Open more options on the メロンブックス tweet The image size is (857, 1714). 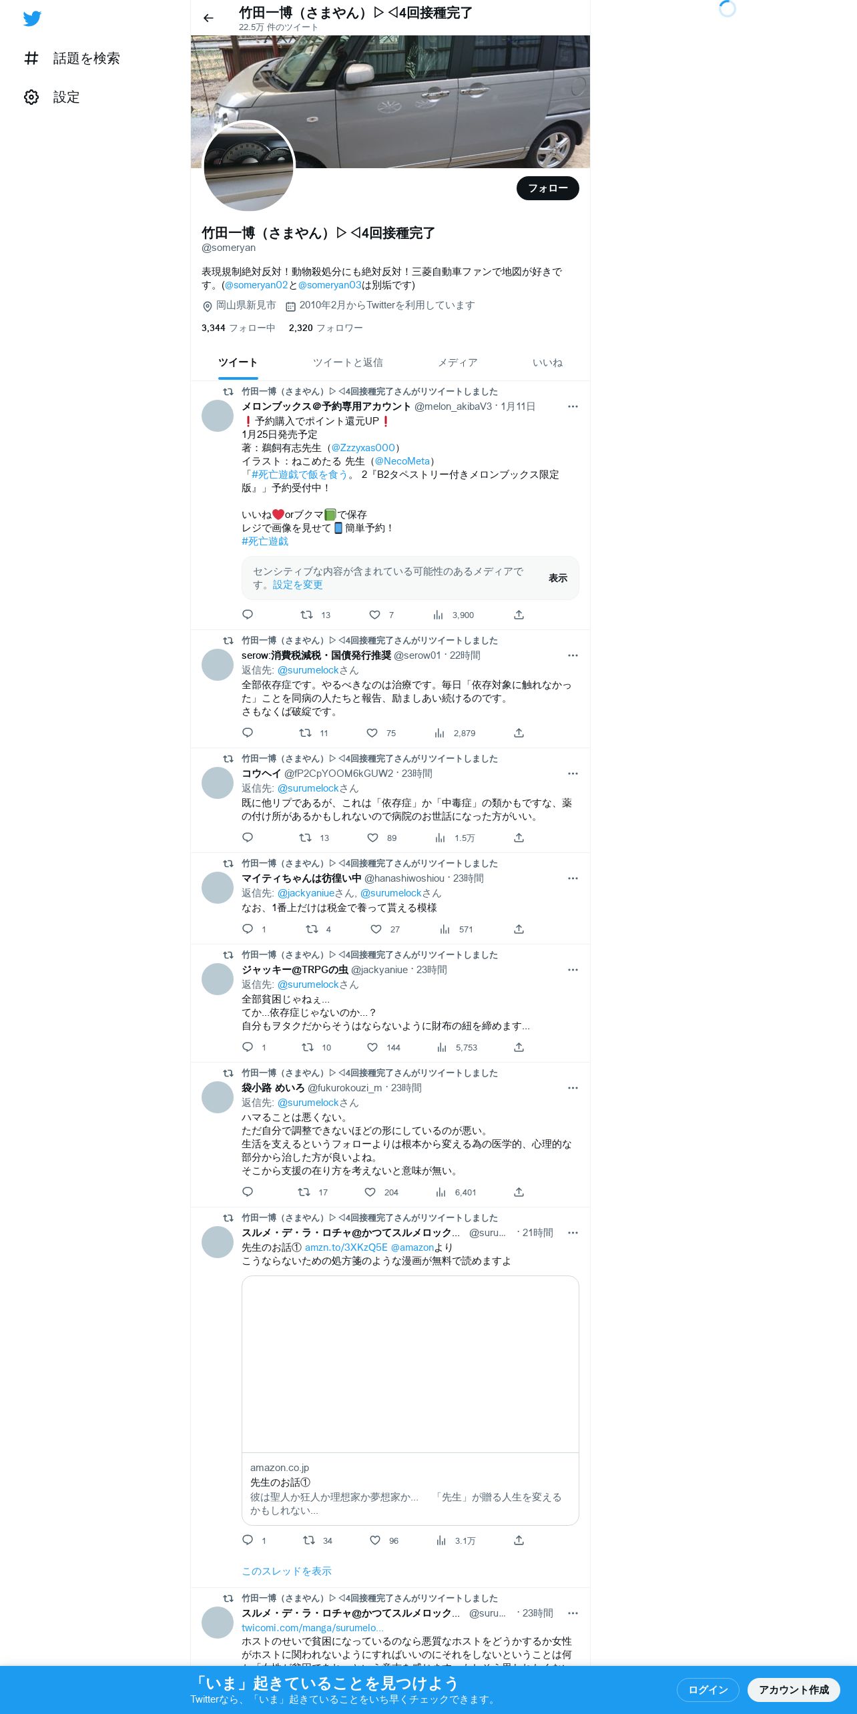573,406
